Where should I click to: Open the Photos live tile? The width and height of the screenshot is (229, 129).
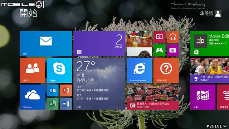139,44
